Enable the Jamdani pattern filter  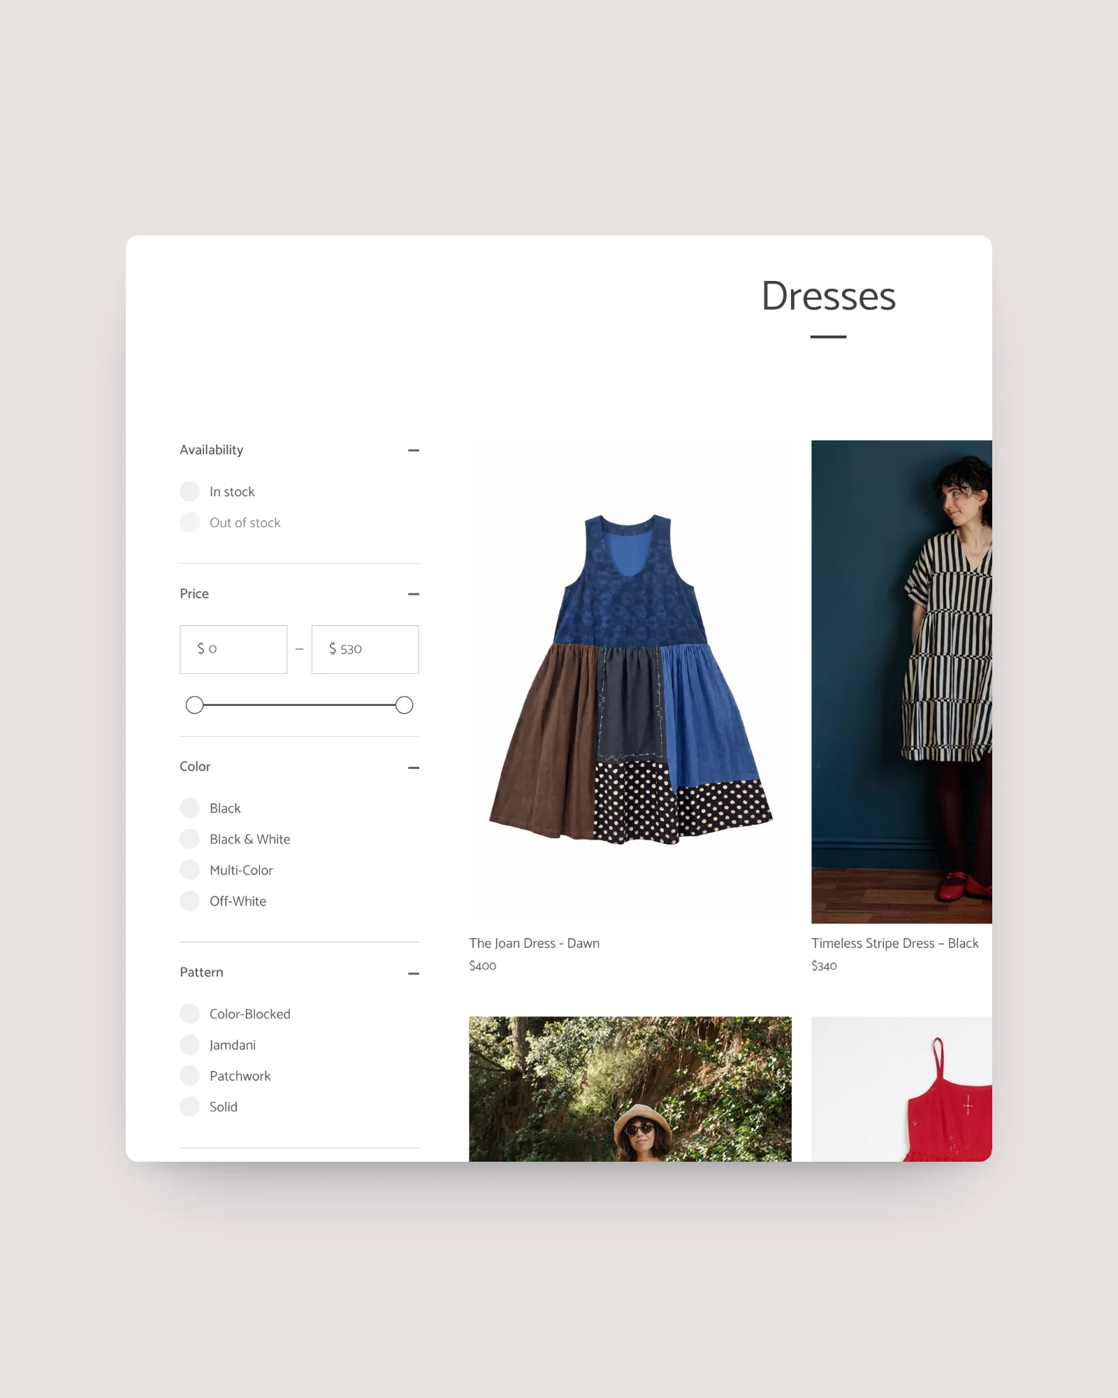pos(190,1044)
